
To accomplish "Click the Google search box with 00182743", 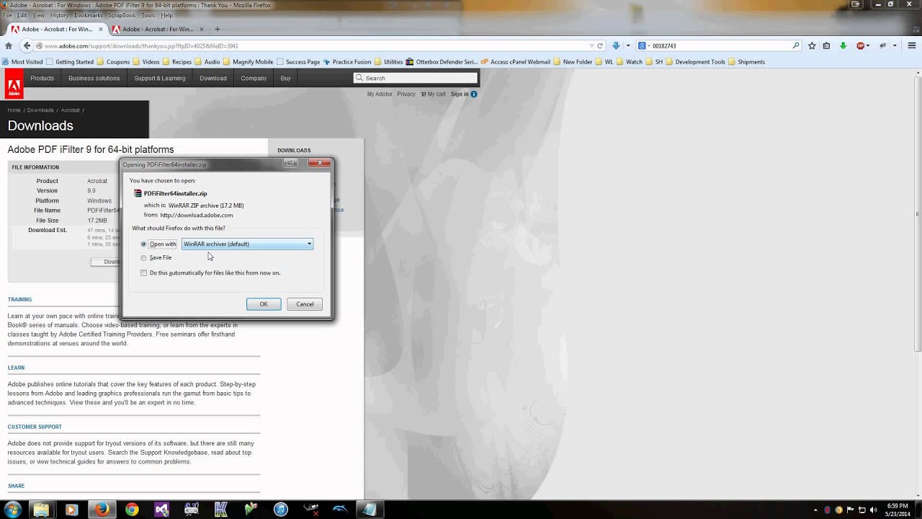I will click(720, 45).
